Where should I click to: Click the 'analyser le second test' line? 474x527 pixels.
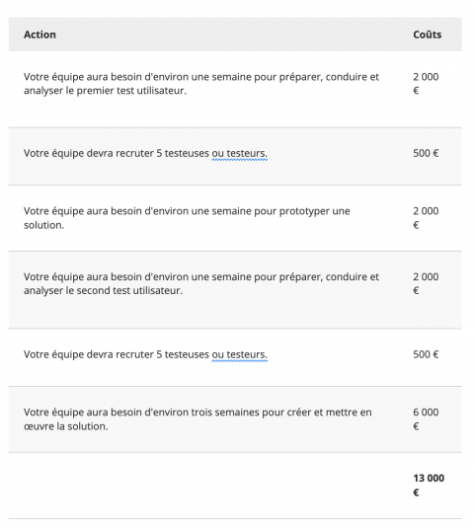103,290
